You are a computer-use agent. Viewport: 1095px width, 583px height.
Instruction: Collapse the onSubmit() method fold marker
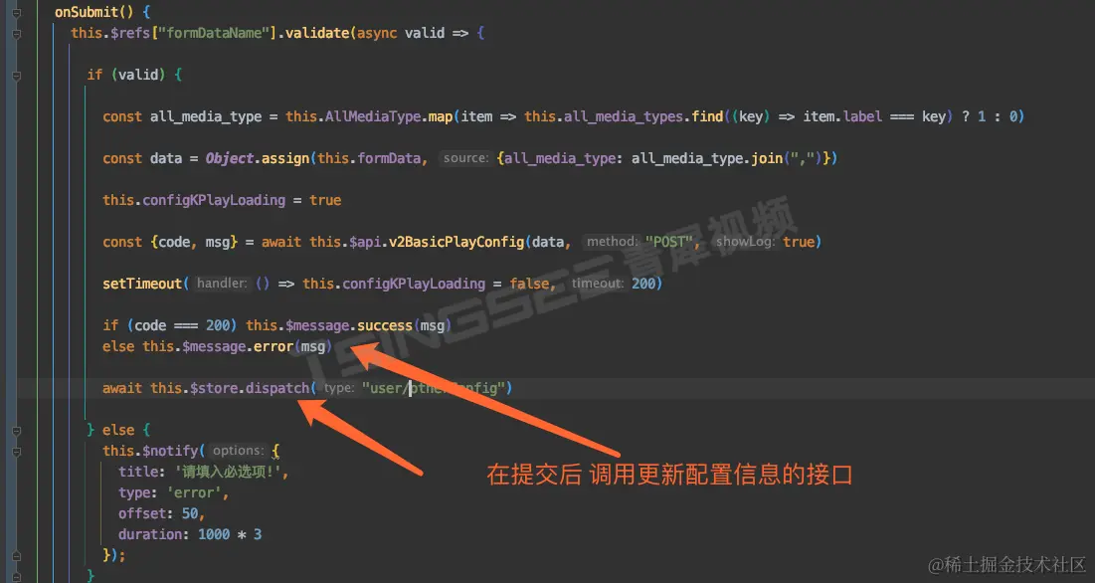click(x=17, y=13)
